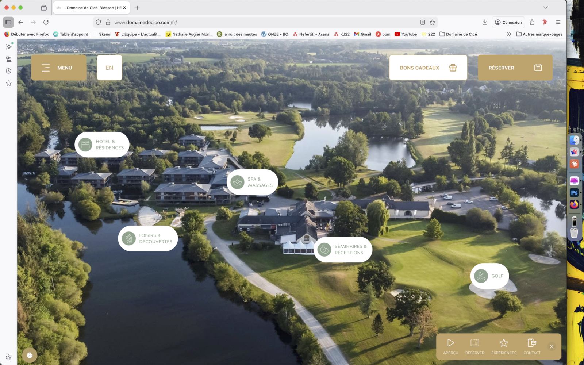
Task: Click the Réserver button at top right
Action: pos(515,68)
